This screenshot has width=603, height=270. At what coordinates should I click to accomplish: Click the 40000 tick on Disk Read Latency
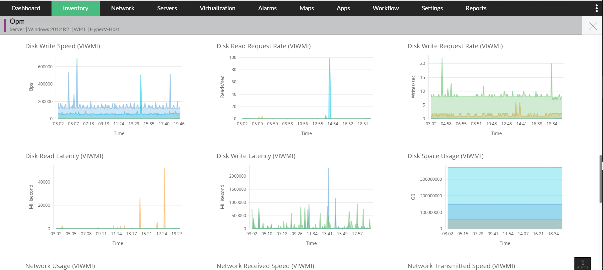click(44, 182)
